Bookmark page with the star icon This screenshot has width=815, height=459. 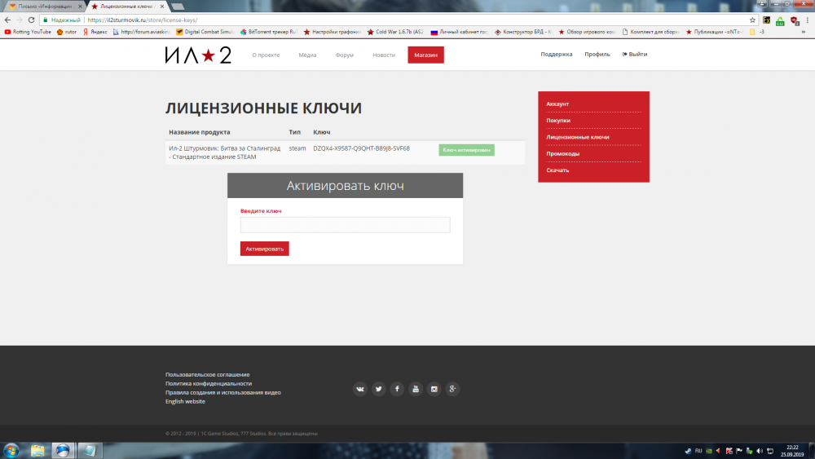(x=752, y=20)
